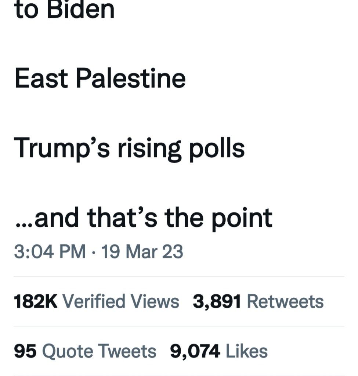Click the "East Palestine" line

[100, 78]
